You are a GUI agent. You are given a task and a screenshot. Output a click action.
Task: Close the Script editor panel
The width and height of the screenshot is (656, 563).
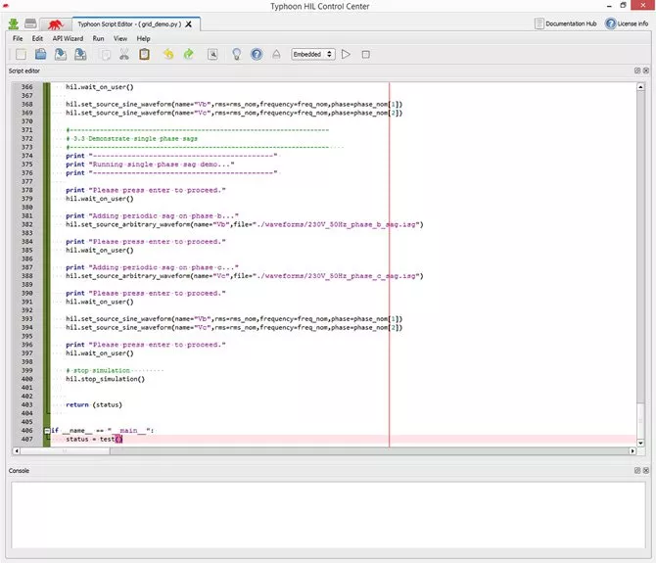(x=646, y=70)
